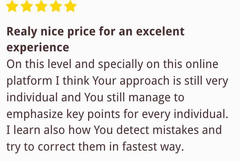Click the bold word "experience" in the title
This screenshot has height=161, width=240.
point(38,48)
